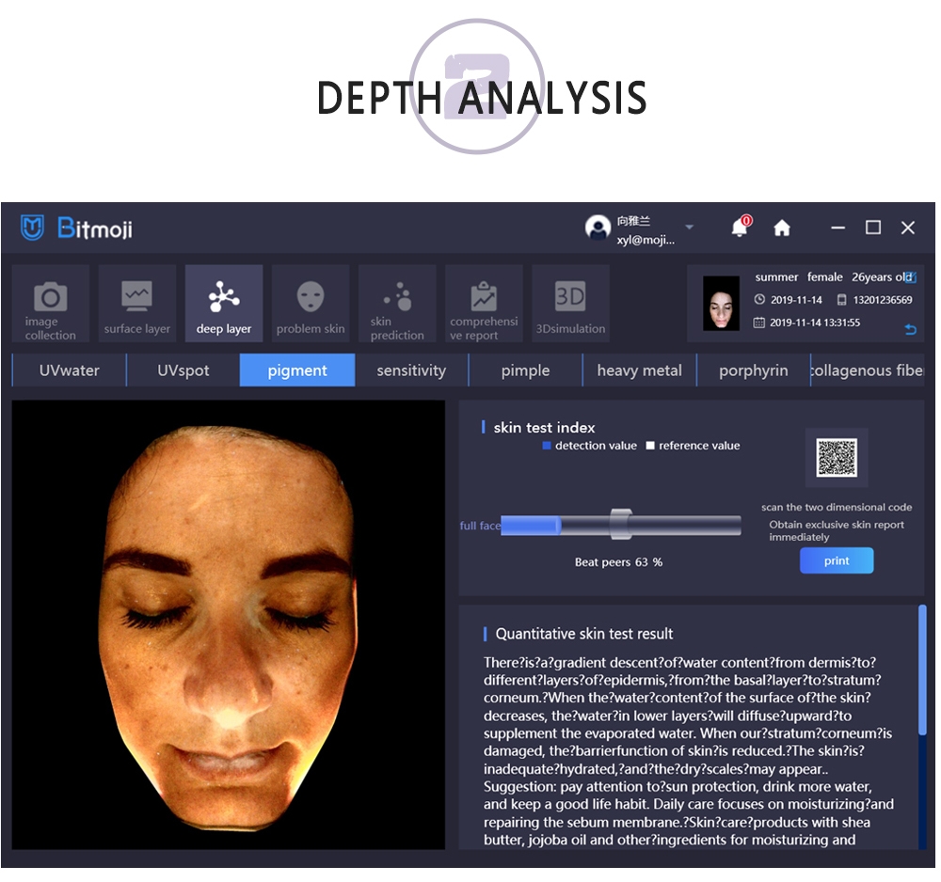941x882 pixels.
Task: Click the results text scrollbar
Action: 922,669
